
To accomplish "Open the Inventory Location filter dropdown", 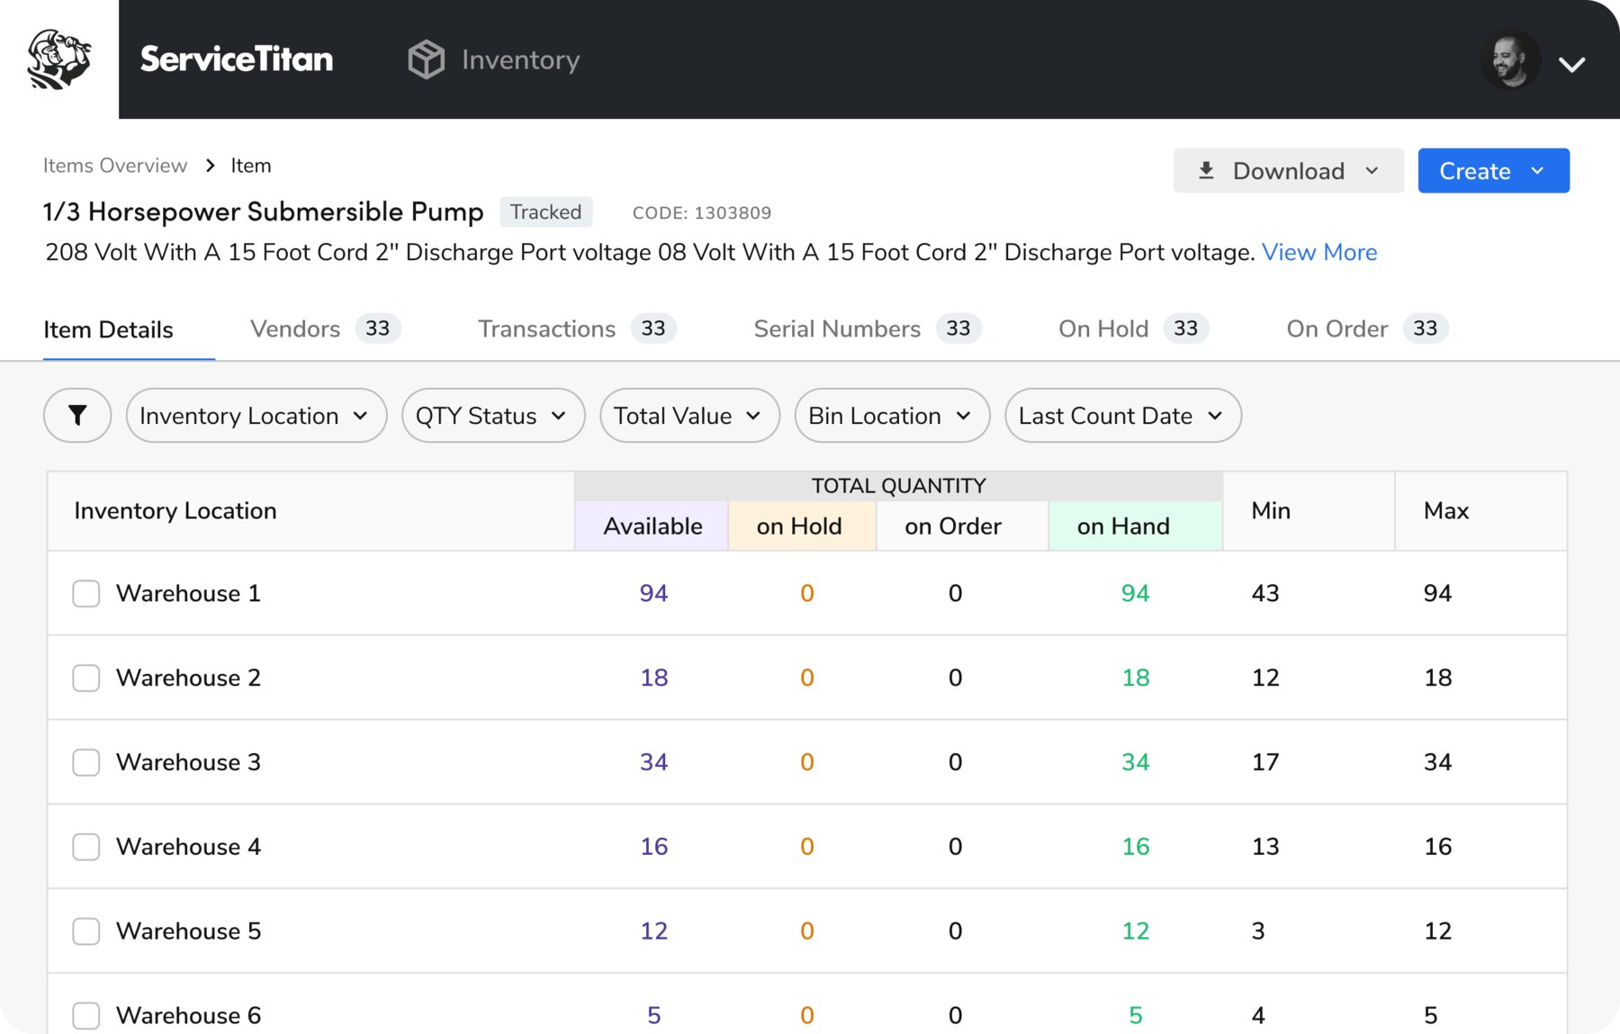I will point(256,415).
